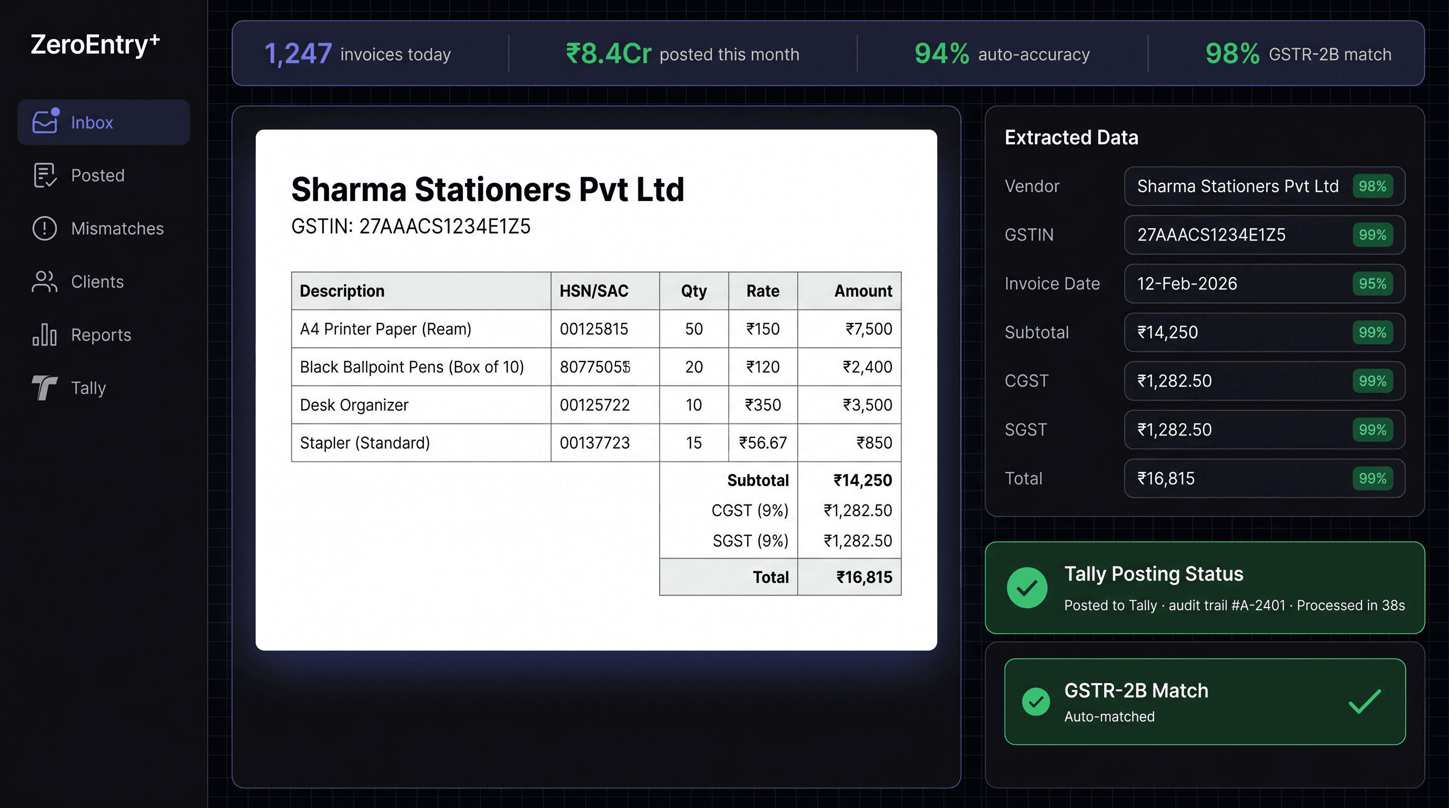The height and width of the screenshot is (808, 1449).
Task: Click the Total field ₹16,815
Action: 1264,479
